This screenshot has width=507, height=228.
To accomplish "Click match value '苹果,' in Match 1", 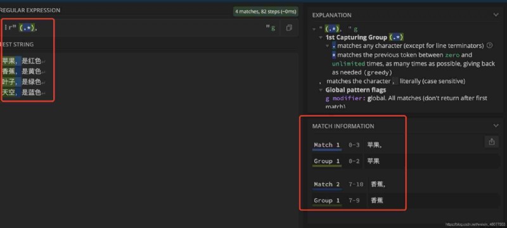I will pyautogui.click(x=375, y=145).
